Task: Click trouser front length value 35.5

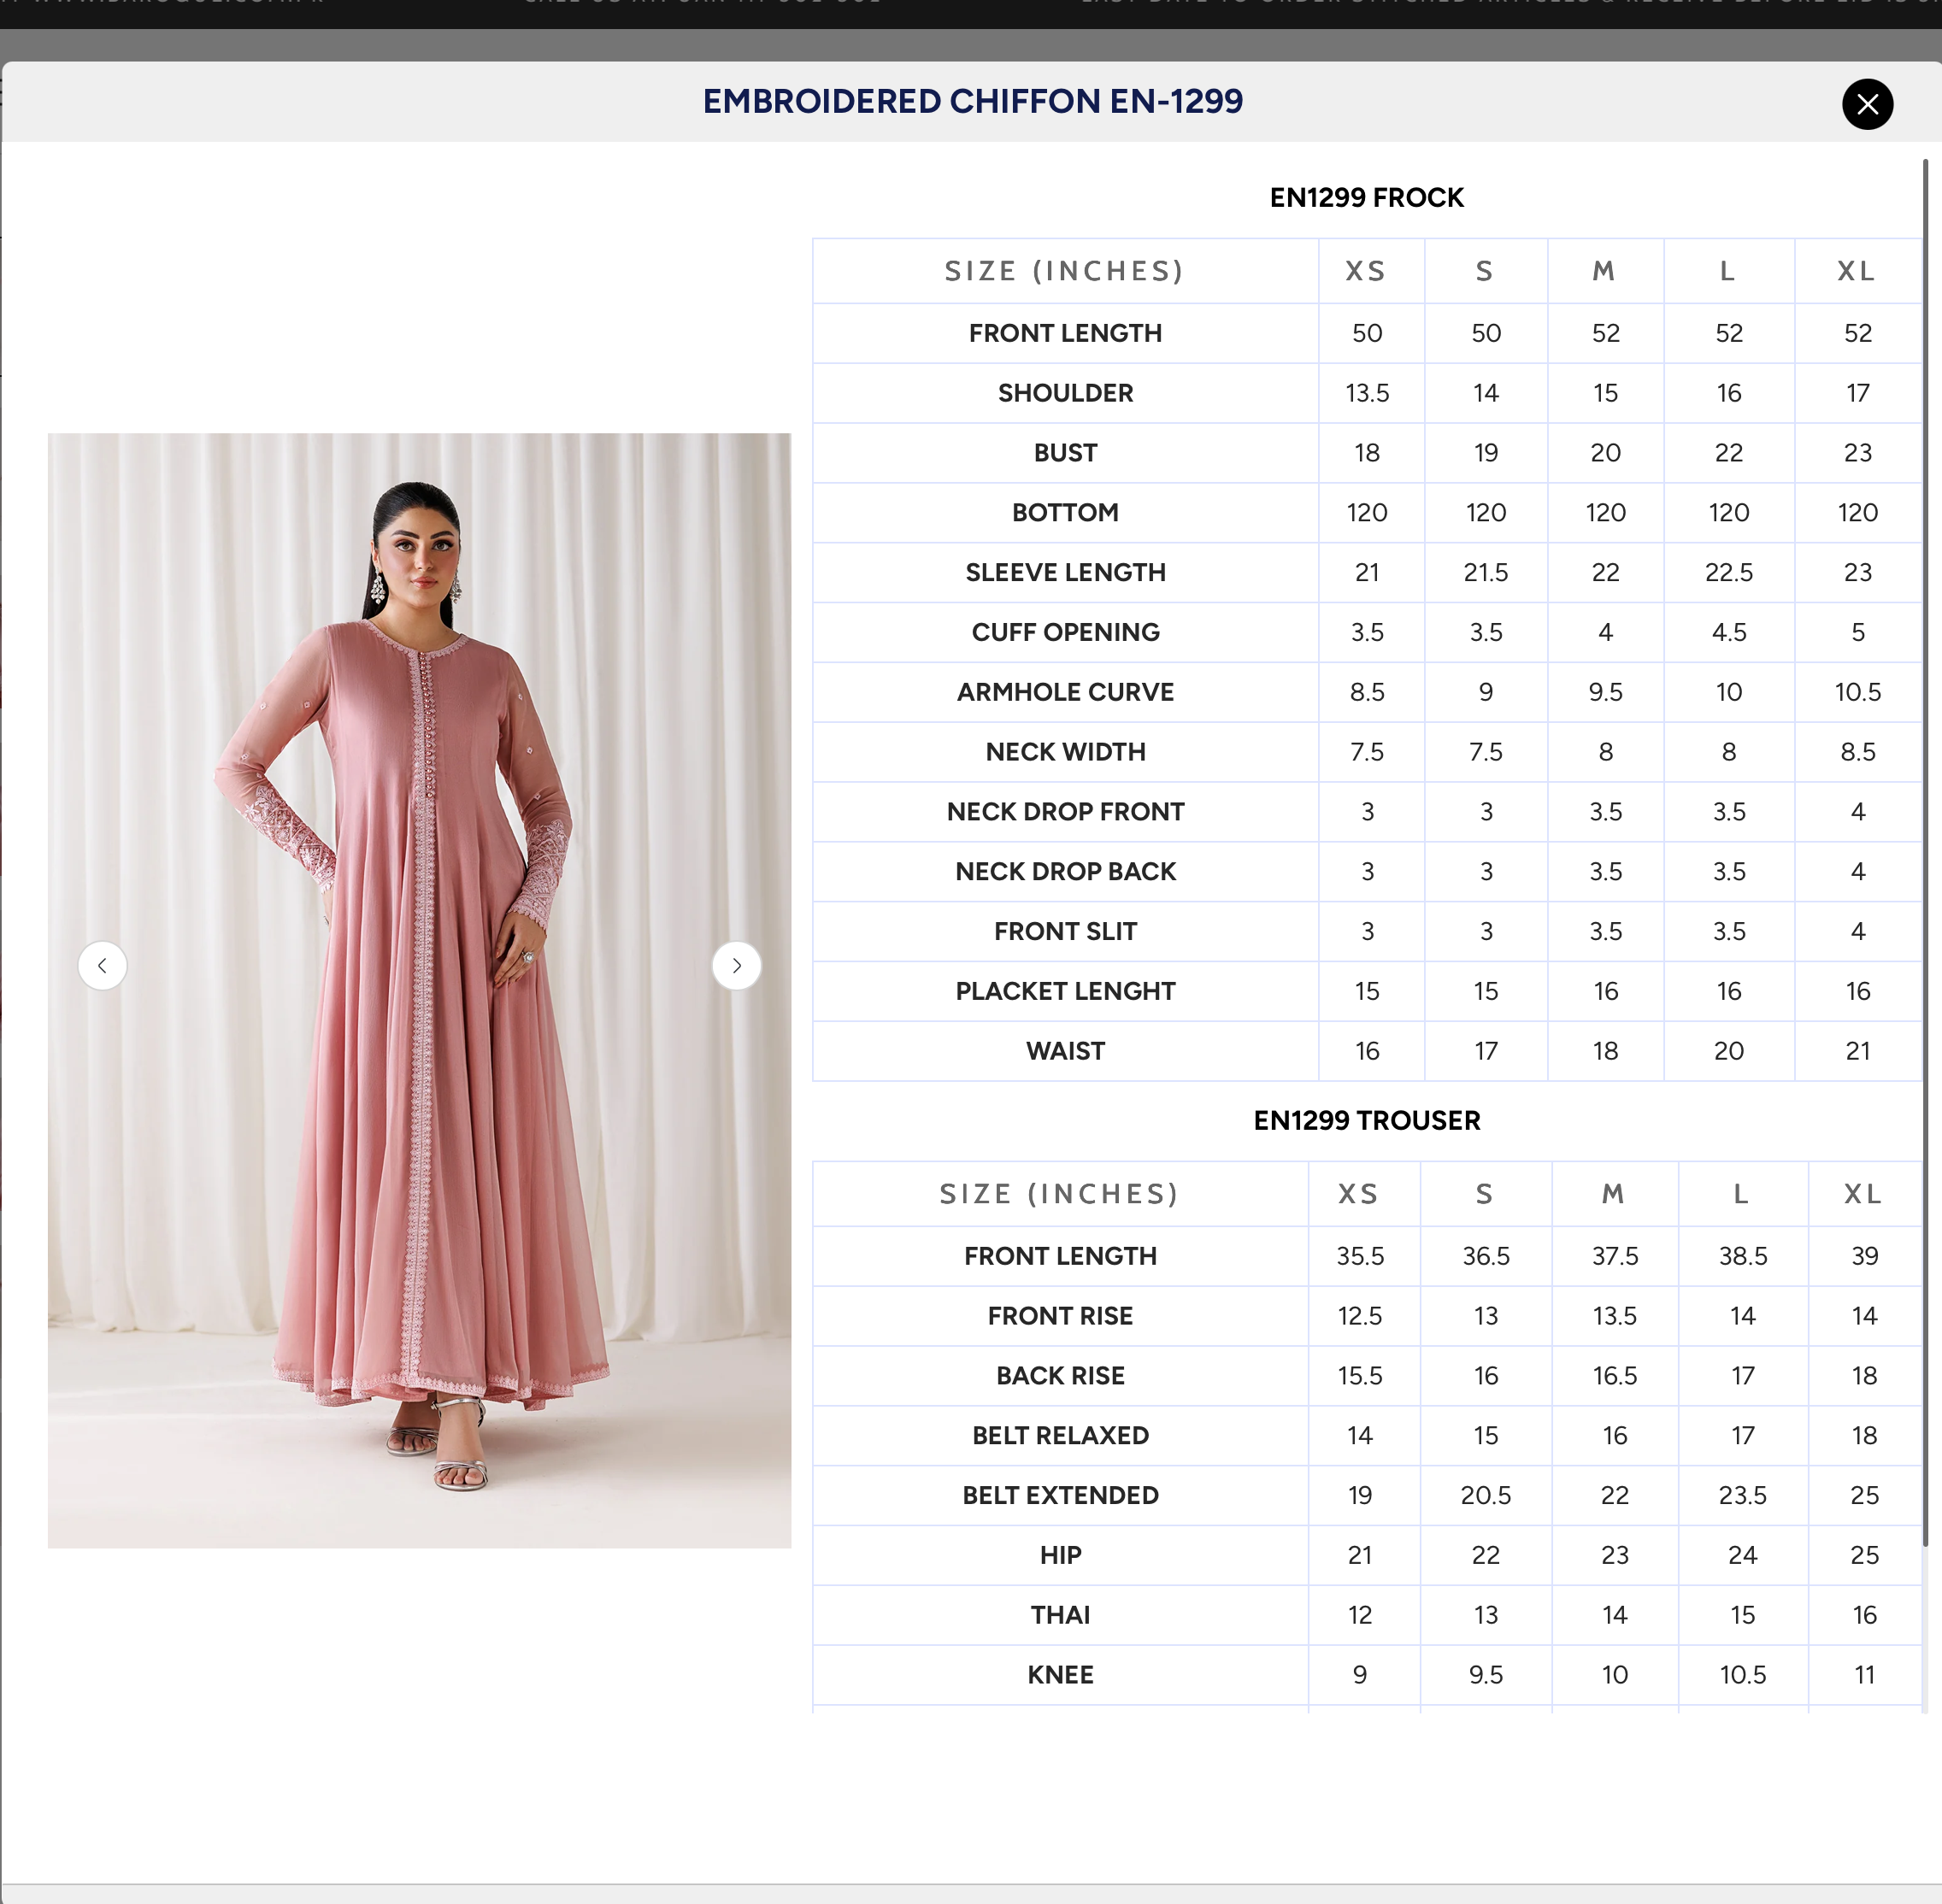Action: click(1360, 1256)
